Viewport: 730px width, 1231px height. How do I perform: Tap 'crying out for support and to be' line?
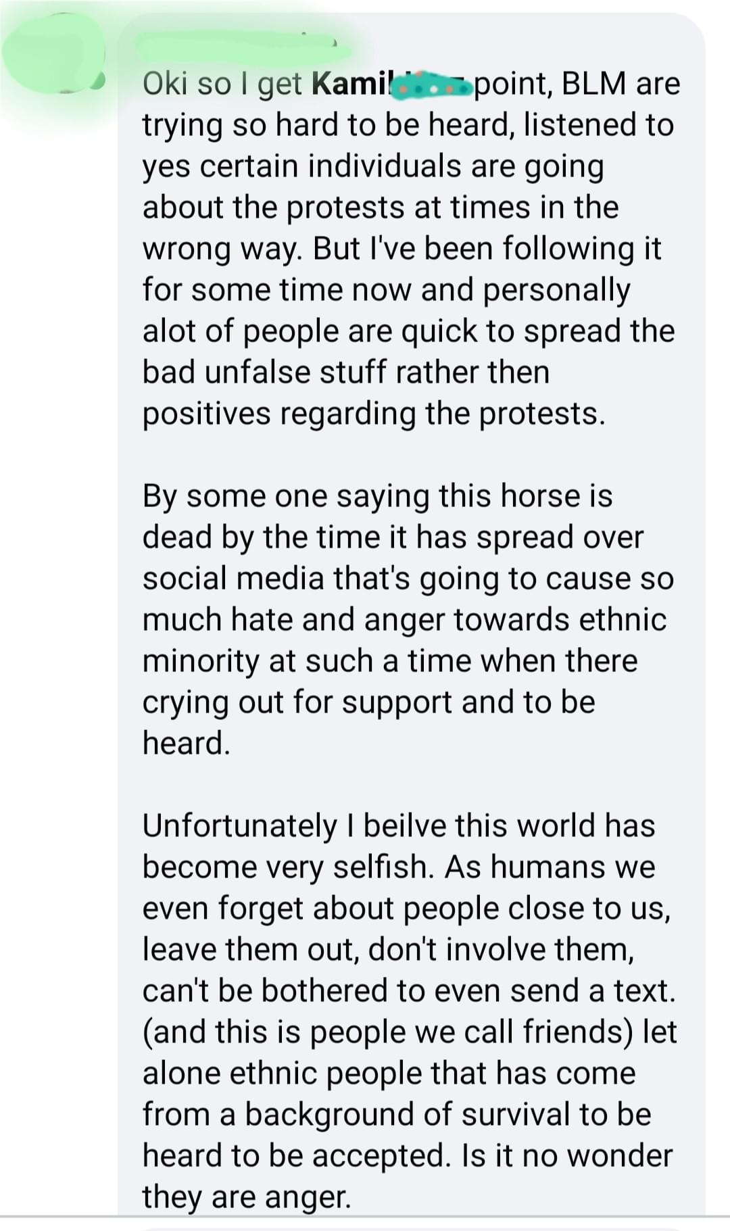(x=368, y=702)
